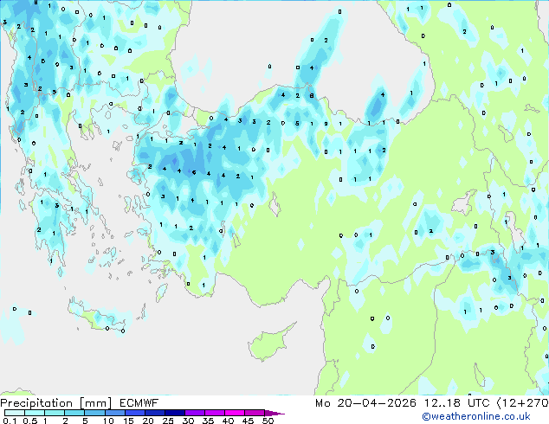
Task: Select the 10–15 mm legend swatch
Action: (115, 413)
